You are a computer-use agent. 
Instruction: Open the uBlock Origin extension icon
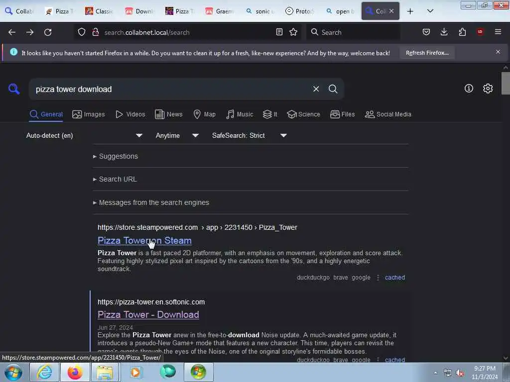(x=480, y=32)
